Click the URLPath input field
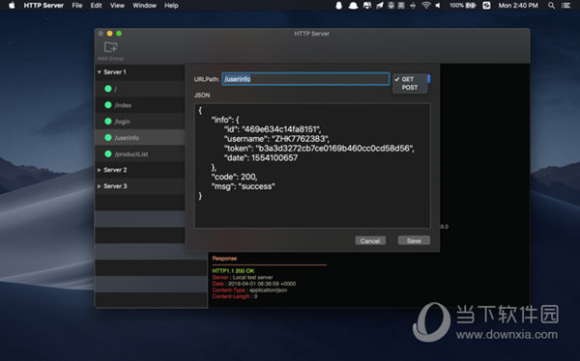 pos(305,79)
